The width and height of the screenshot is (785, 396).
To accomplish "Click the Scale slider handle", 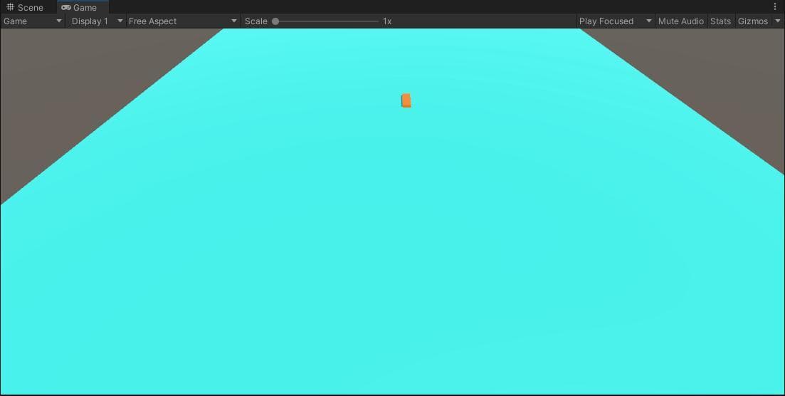I will 275,21.
